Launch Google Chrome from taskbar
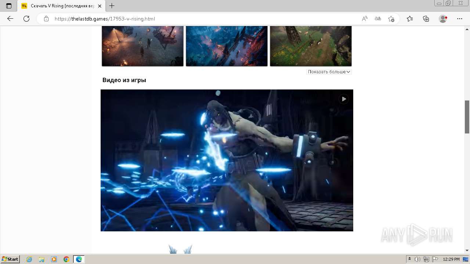The height and width of the screenshot is (264, 470). click(66, 259)
